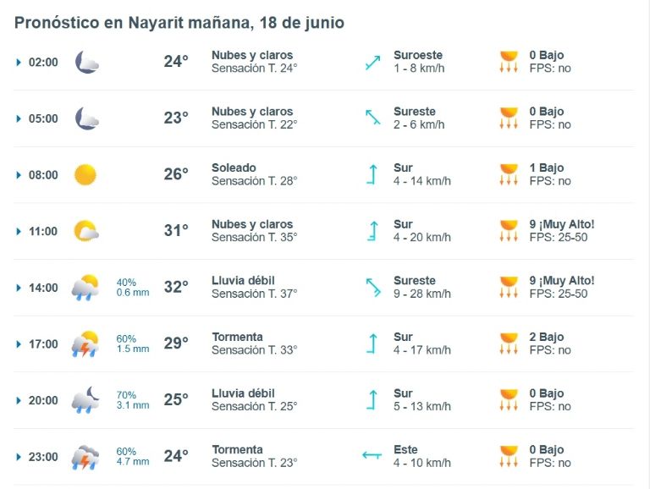Click the Sureste wind arrow at 14:00

click(373, 288)
